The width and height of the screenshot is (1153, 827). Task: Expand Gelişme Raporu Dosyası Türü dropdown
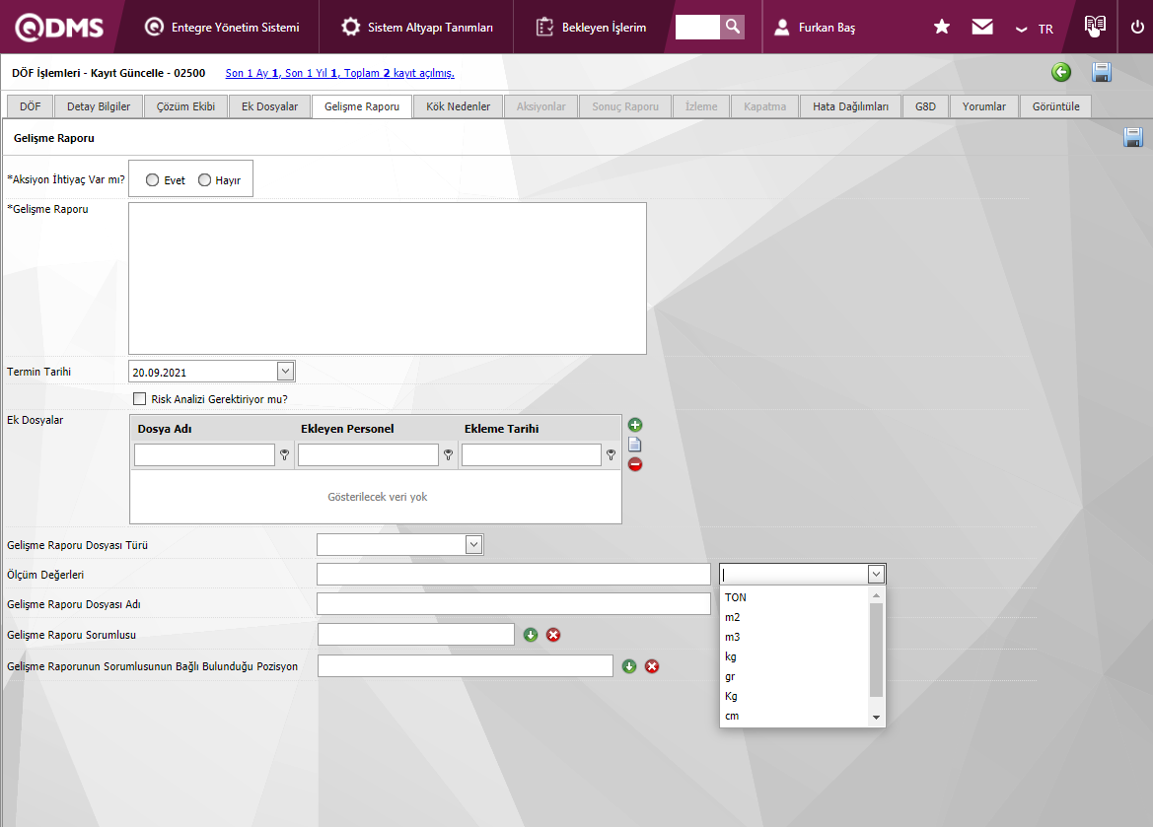[x=473, y=545]
